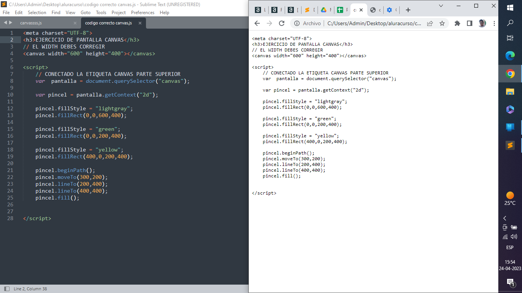The image size is (522, 293).
Task: Click Chrome's forward navigation arrow
Action: [x=269, y=23]
